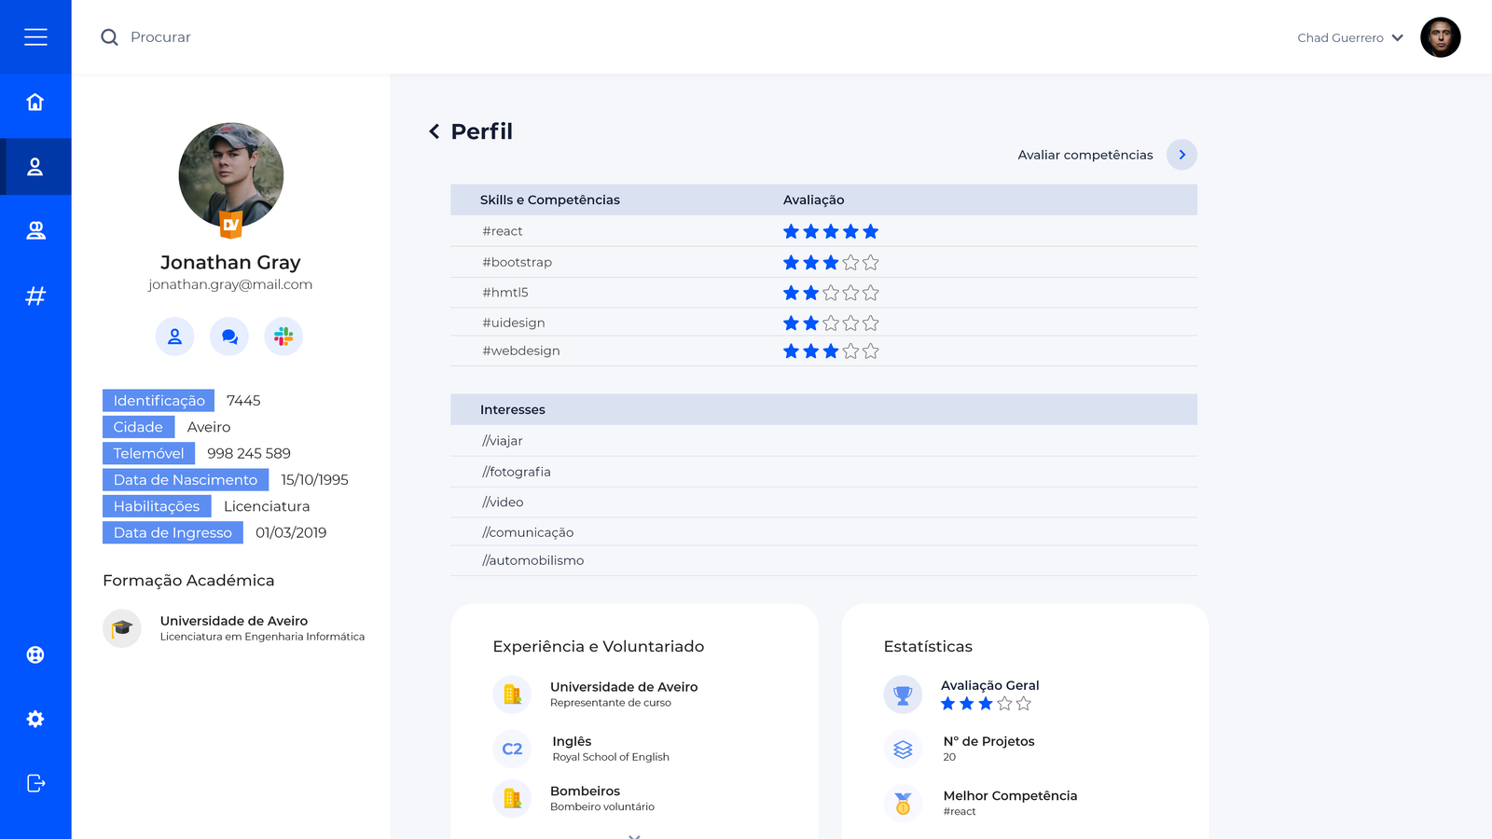The image size is (1492, 839).
Task: Expand the Chad Guerrero user dropdown
Action: [1397, 38]
